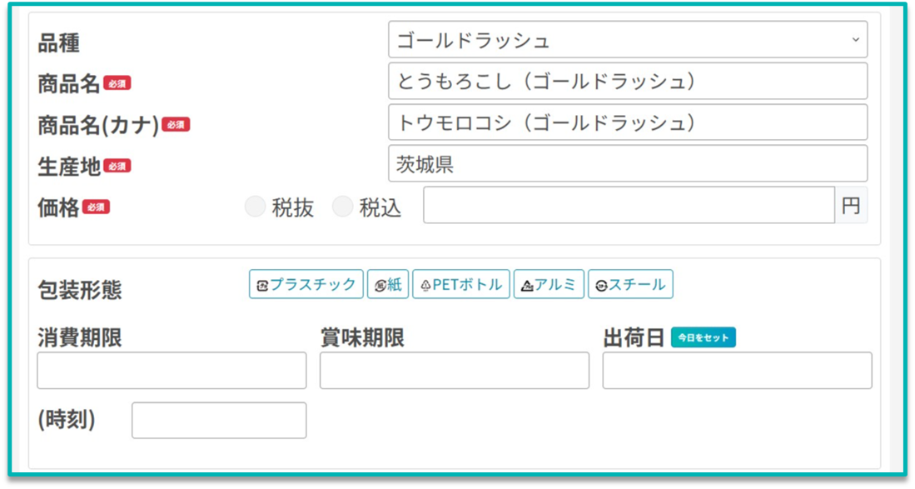Click the 価格 amount input box
This screenshot has width=915, height=489.
point(628,206)
